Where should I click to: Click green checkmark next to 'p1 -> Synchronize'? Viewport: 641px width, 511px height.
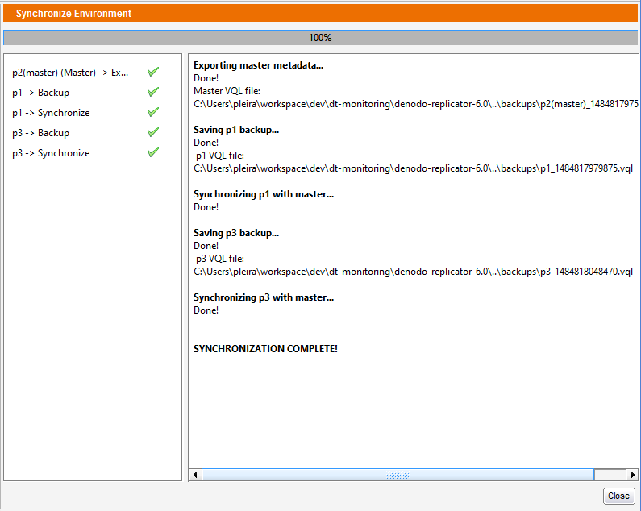(x=153, y=112)
